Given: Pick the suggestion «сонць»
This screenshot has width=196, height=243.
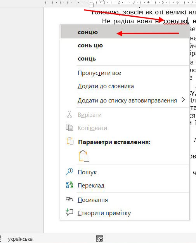Looking at the screenshot, I should (125, 59).
